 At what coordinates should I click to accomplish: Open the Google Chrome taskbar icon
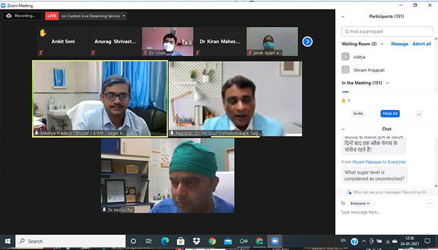click(212, 241)
